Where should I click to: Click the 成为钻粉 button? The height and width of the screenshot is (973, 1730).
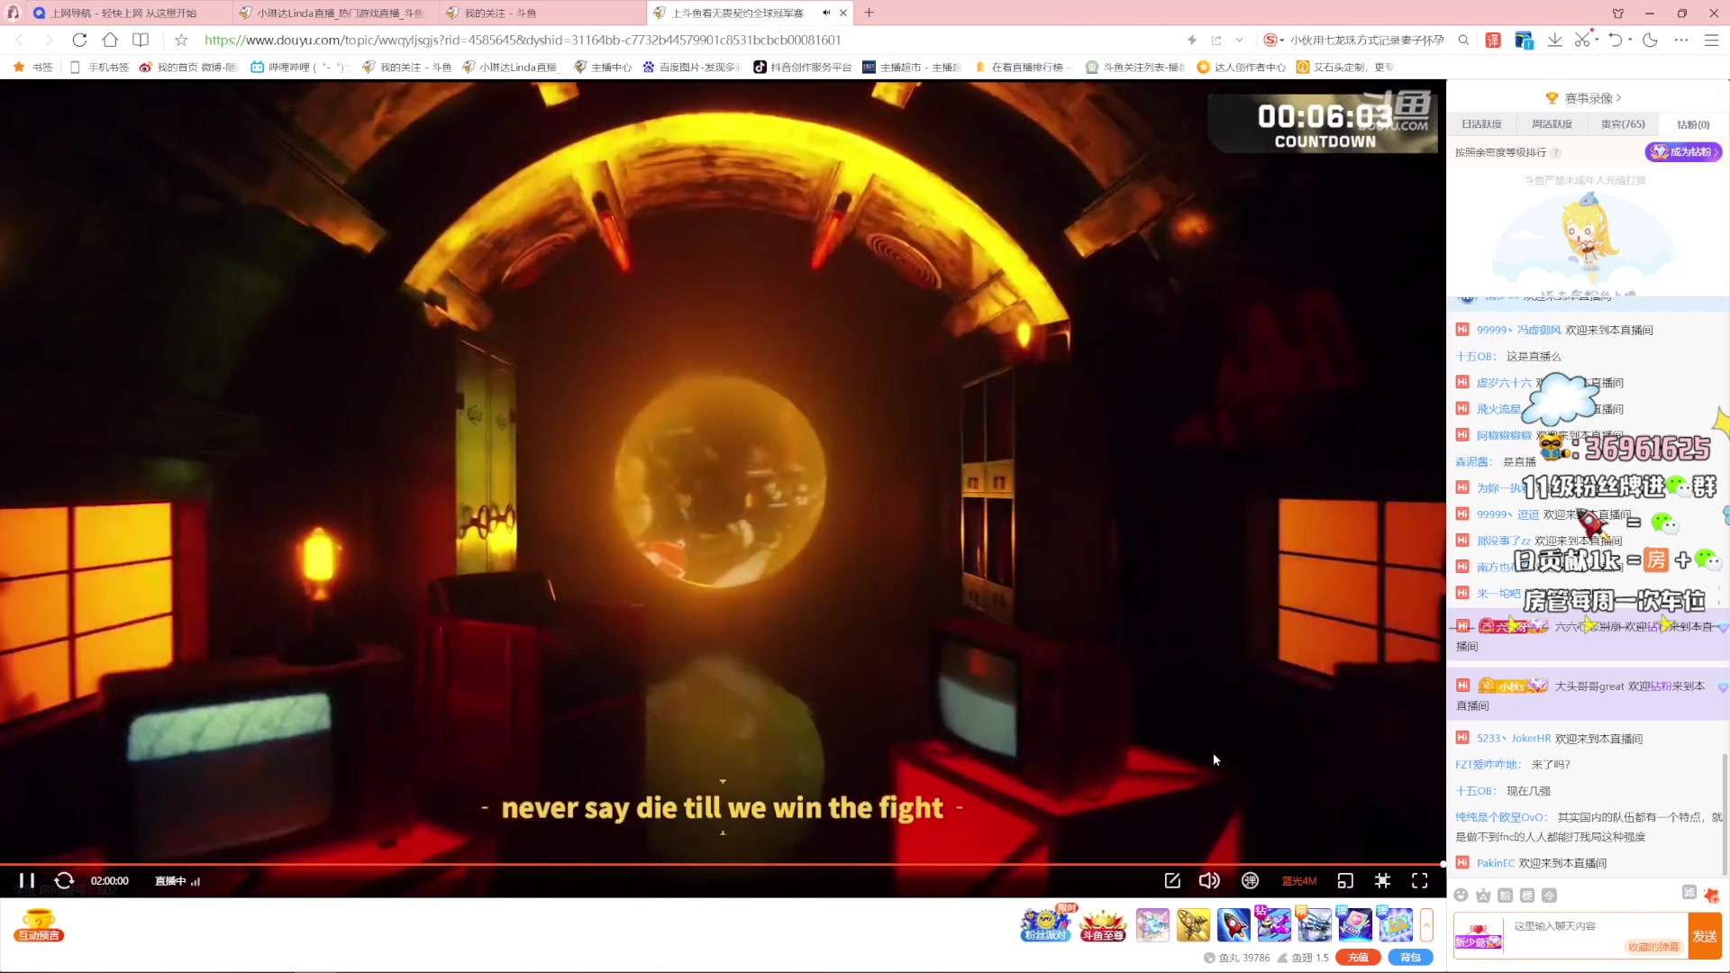[1683, 152]
